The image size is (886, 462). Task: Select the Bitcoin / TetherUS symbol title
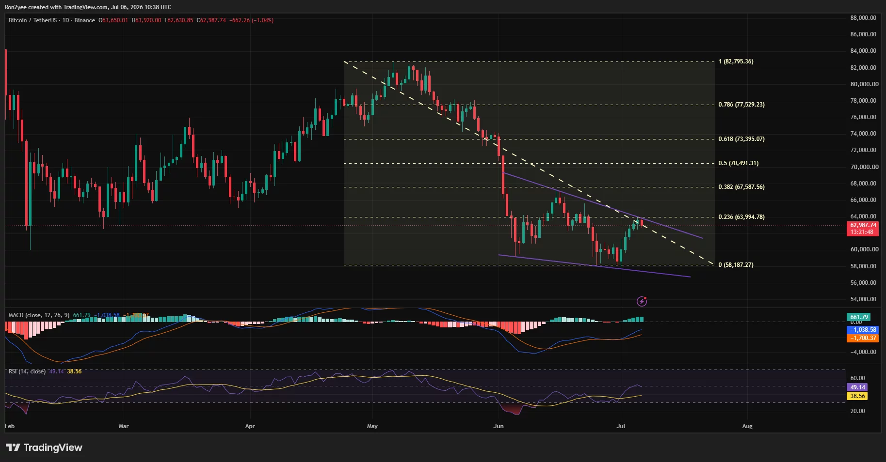pos(32,20)
